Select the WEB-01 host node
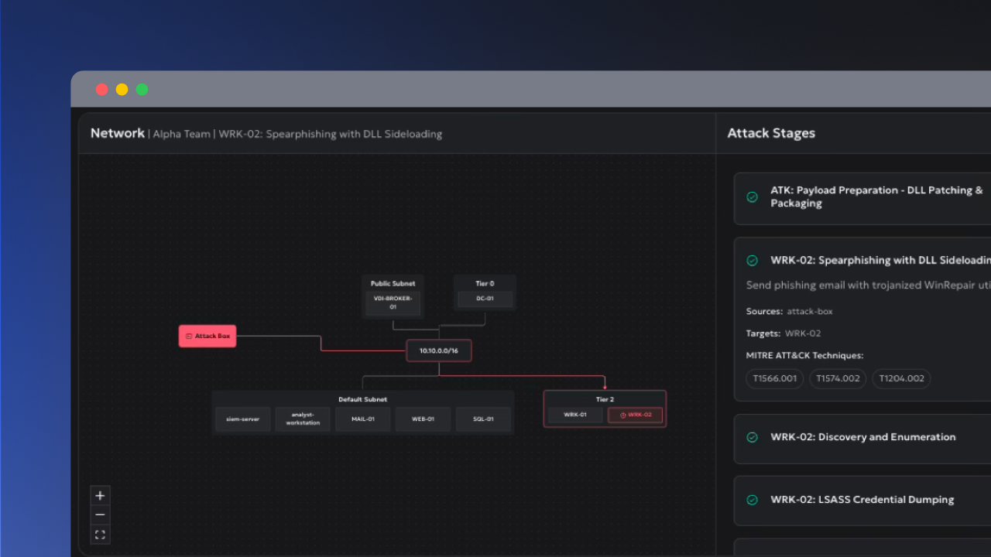 [x=423, y=419]
